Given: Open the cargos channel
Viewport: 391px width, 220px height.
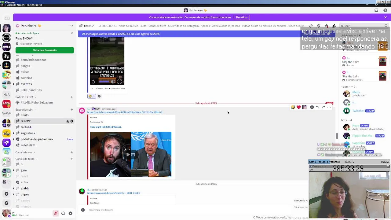Looking at the screenshot, I should tap(25, 66).
